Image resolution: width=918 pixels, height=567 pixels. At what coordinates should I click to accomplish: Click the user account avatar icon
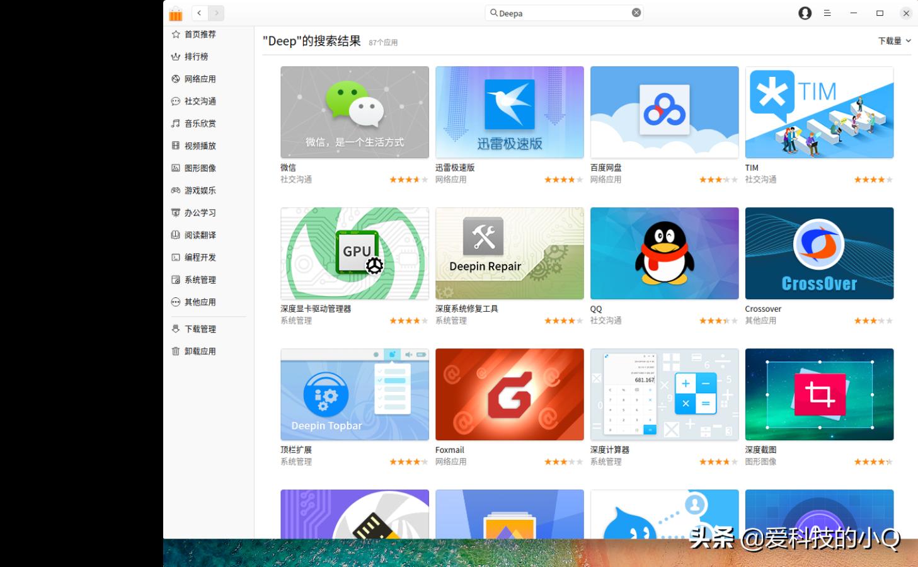click(805, 13)
